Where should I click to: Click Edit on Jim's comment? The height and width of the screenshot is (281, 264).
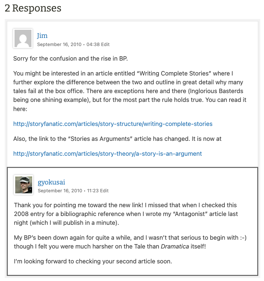(x=105, y=44)
